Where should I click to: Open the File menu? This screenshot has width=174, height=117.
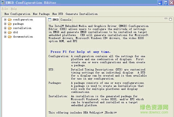tap(5, 9)
